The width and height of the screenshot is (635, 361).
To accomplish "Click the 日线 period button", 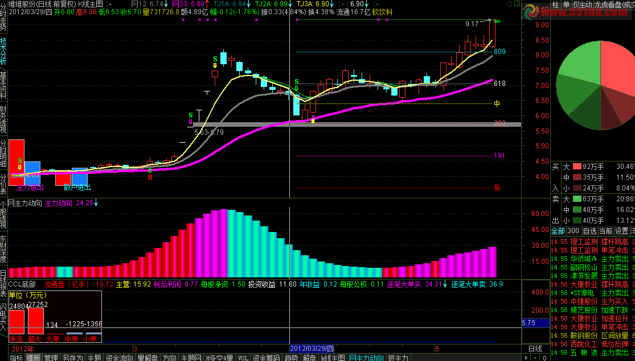I will [535, 348].
